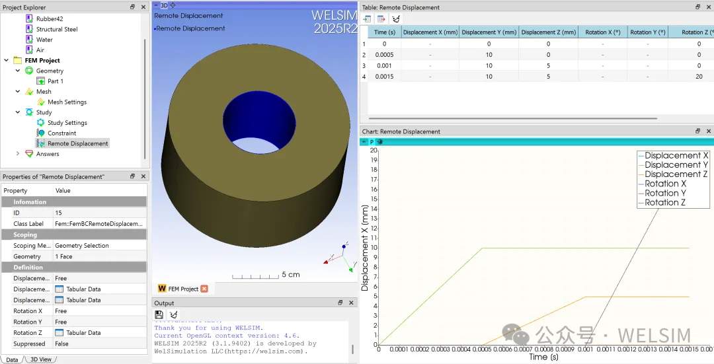Open Scoping Method value Geometry Selection
The image size is (714, 364).
pos(100,245)
